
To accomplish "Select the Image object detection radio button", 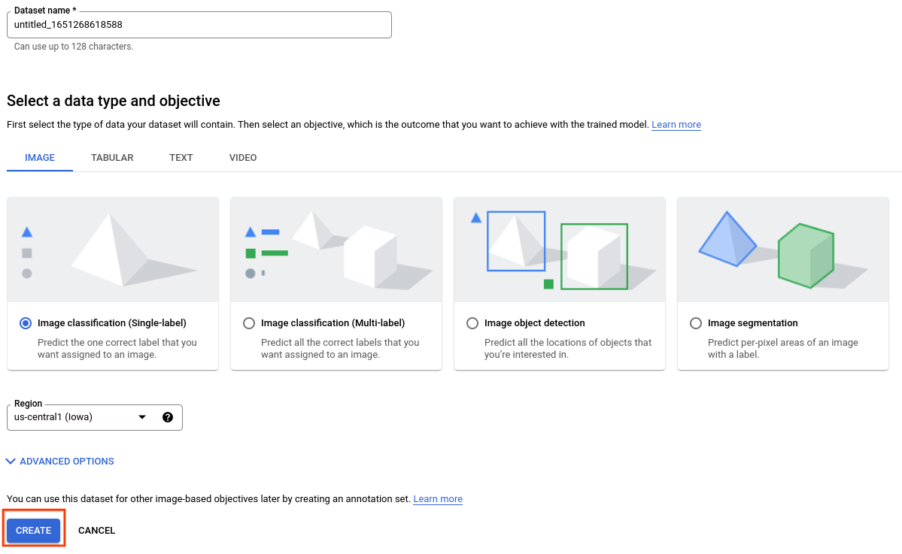I will point(472,323).
